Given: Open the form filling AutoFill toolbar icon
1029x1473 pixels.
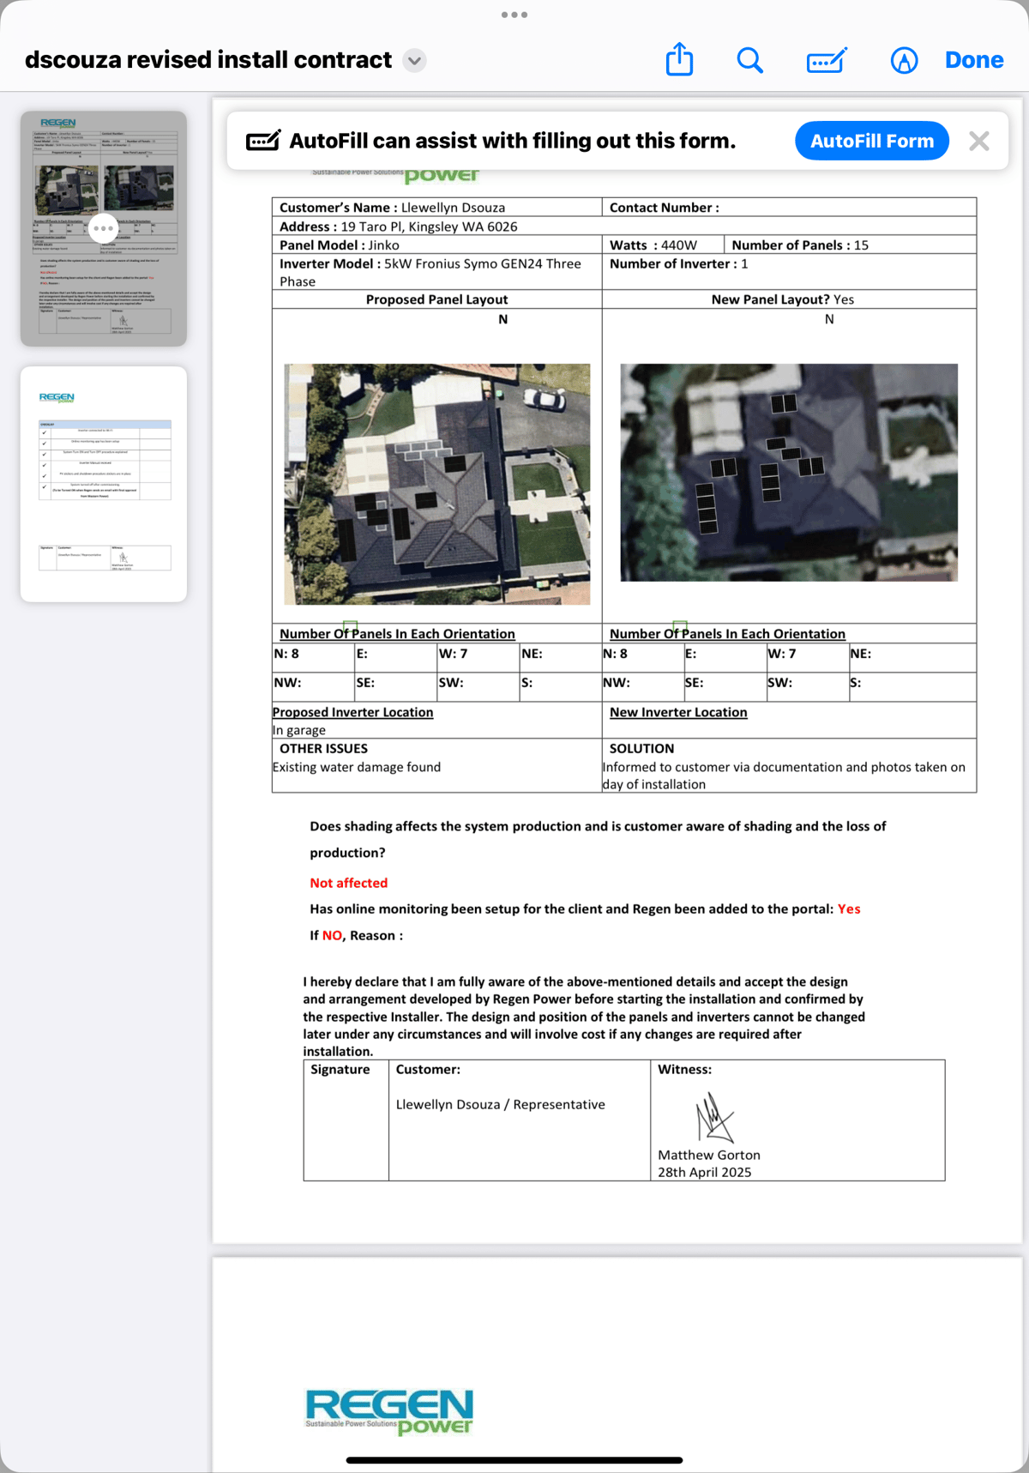Looking at the screenshot, I should [827, 60].
